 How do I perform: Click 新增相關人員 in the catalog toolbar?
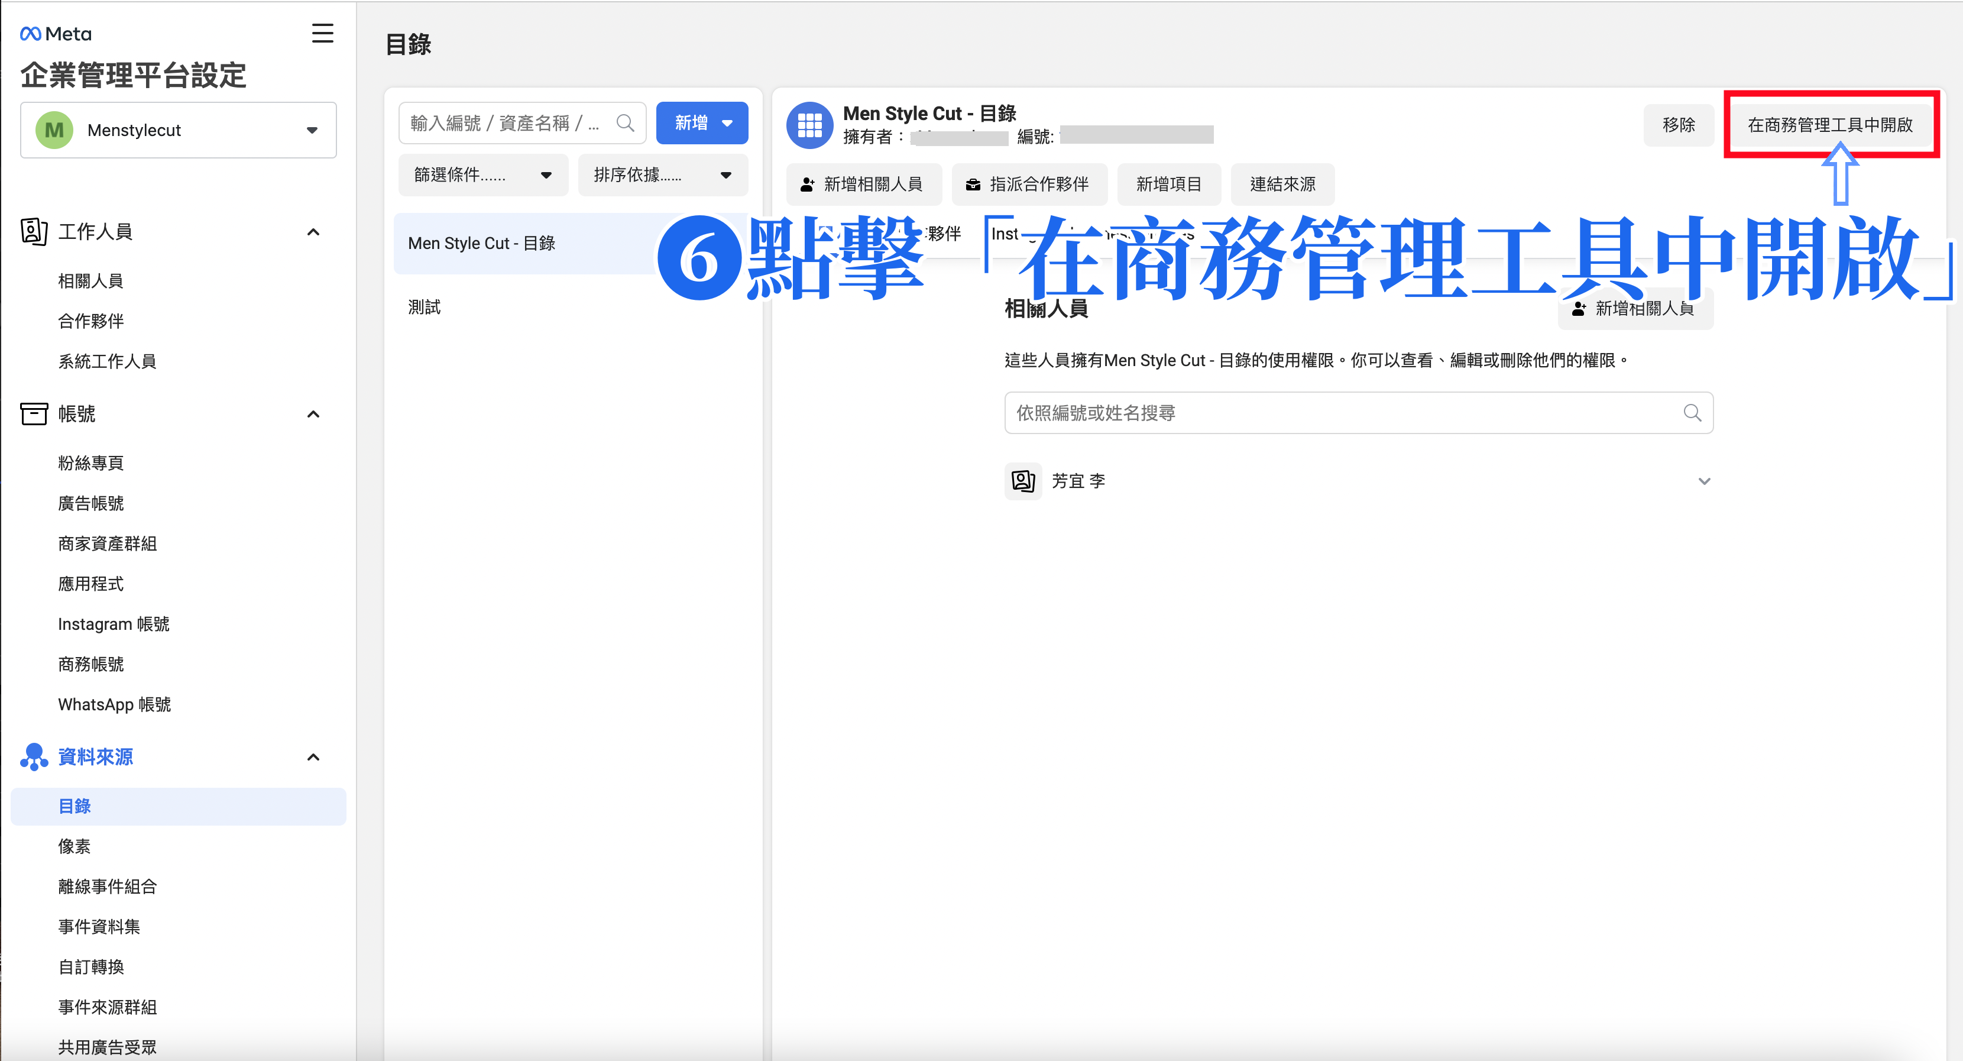863,185
